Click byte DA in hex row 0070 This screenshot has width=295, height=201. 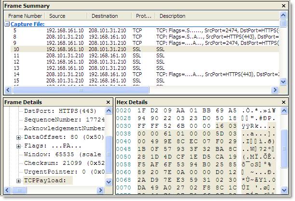coord(142,188)
